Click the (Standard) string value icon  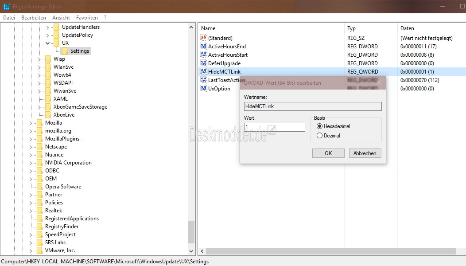coord(204,38)
